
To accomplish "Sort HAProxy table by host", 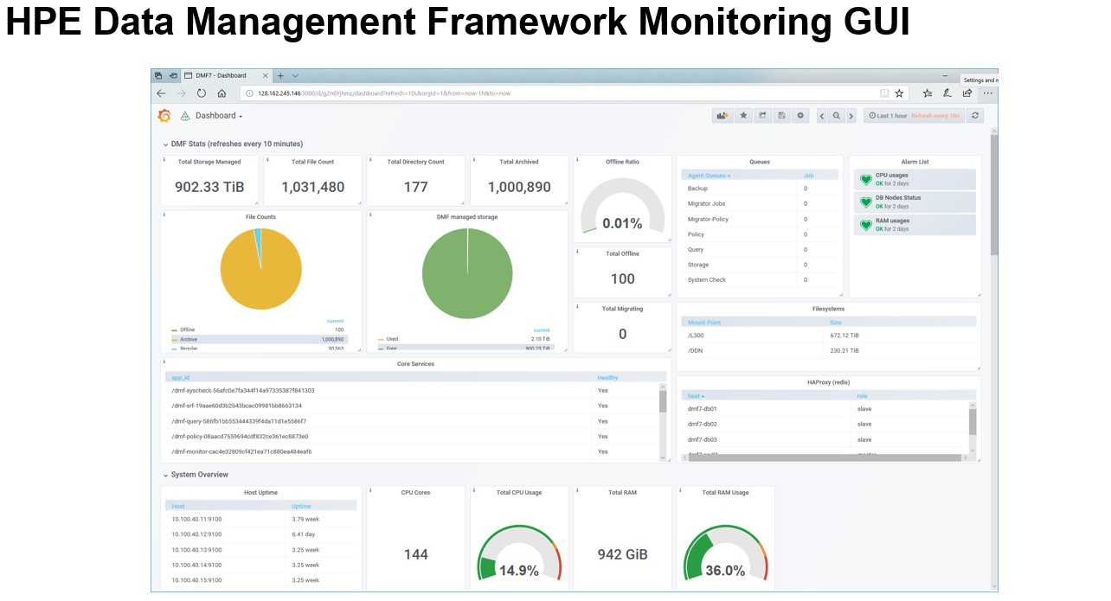I will [696, 395].
